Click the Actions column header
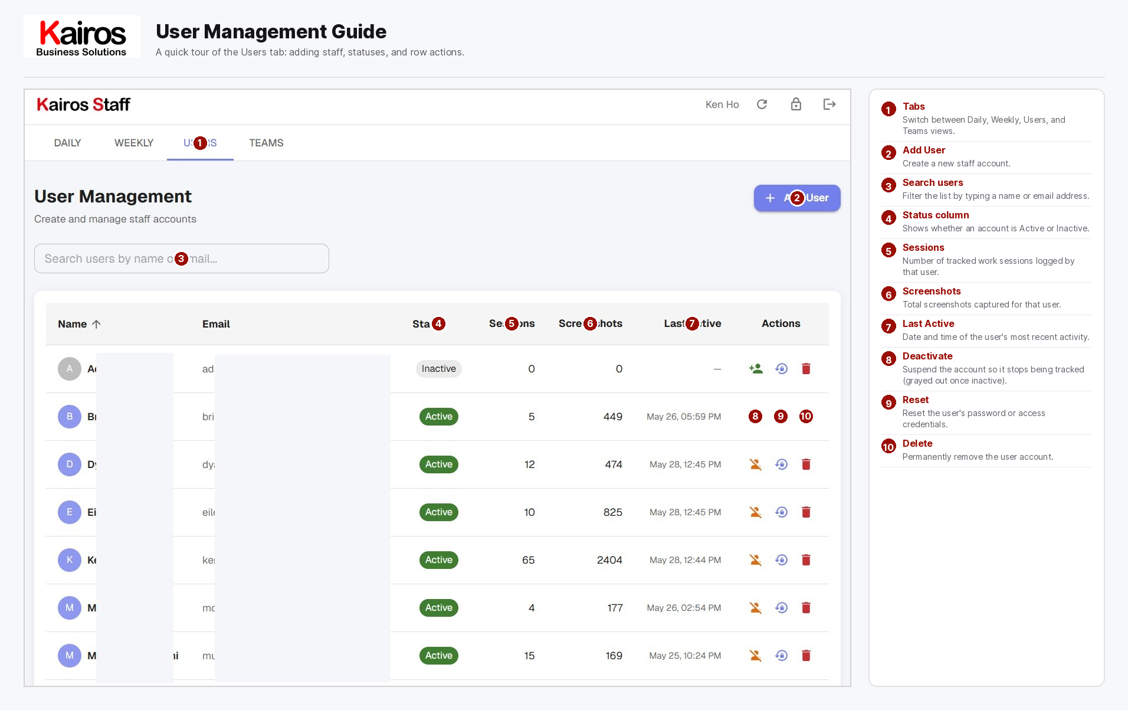 [781, 323]
